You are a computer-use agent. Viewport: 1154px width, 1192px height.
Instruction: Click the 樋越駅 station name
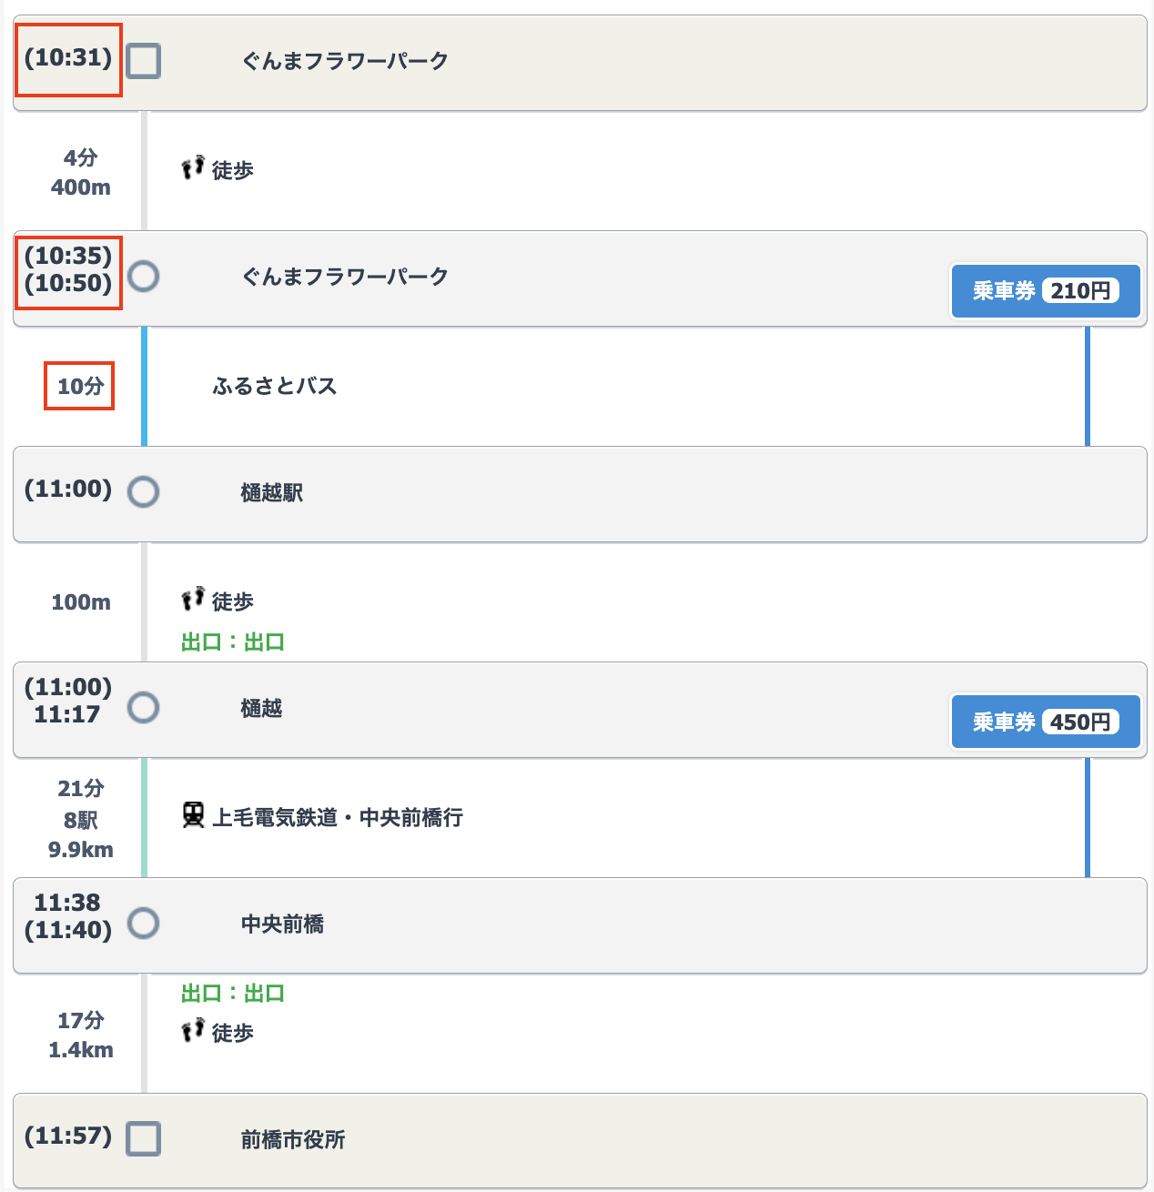[272, 493]
